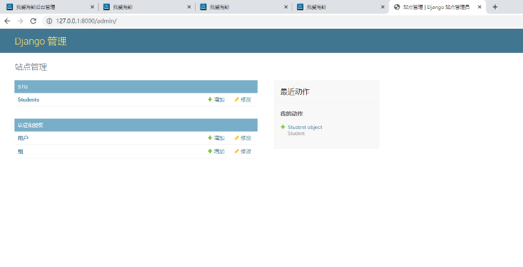Click 修改 in the 组 row

243,151
